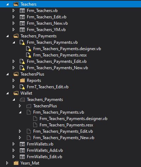The image size is (141, 167).
Task: Click the form icon of Frm_Teachers_Edit.vb
Action: click(x=22, y=17)
